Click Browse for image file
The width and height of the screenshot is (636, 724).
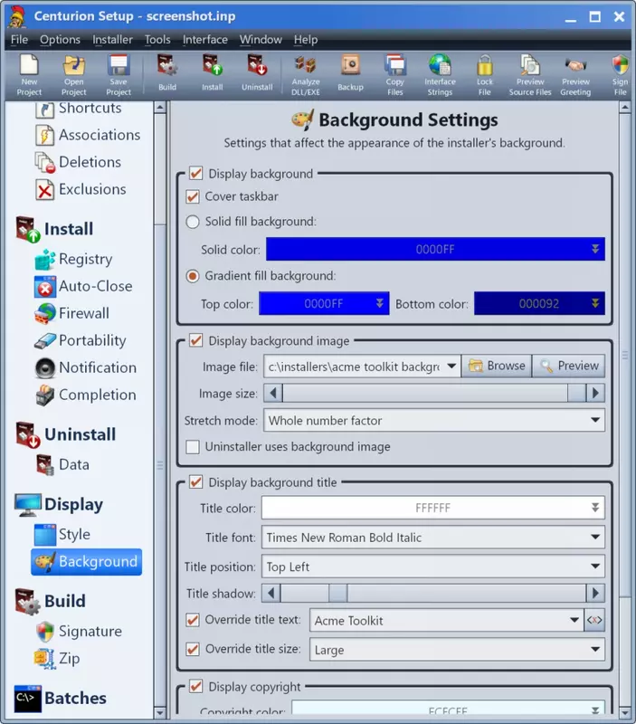click(x=497, y=366)
